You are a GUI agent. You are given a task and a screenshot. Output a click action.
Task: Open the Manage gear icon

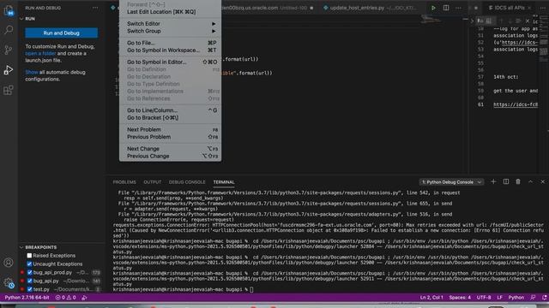[x=9, y=283]
